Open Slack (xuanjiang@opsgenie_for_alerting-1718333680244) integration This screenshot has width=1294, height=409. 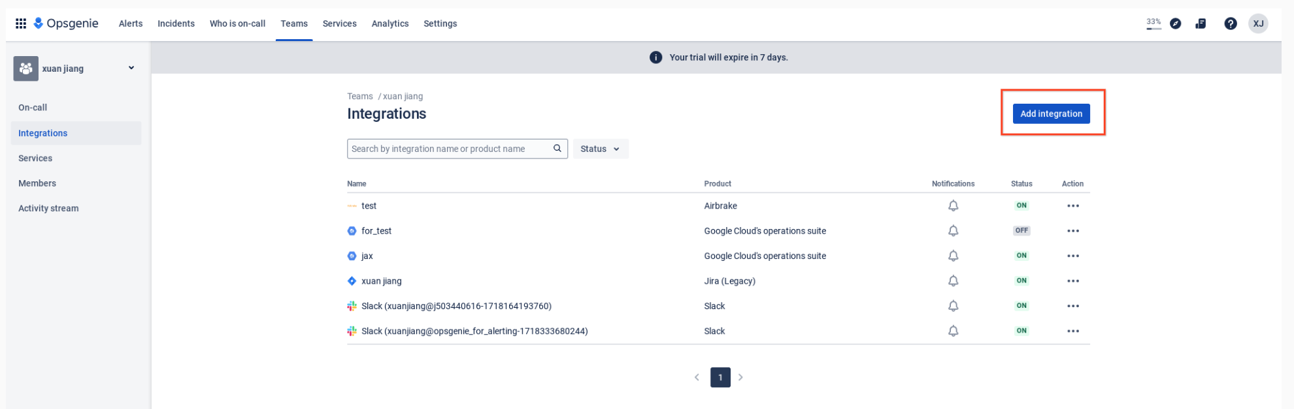tap(474, 331)
